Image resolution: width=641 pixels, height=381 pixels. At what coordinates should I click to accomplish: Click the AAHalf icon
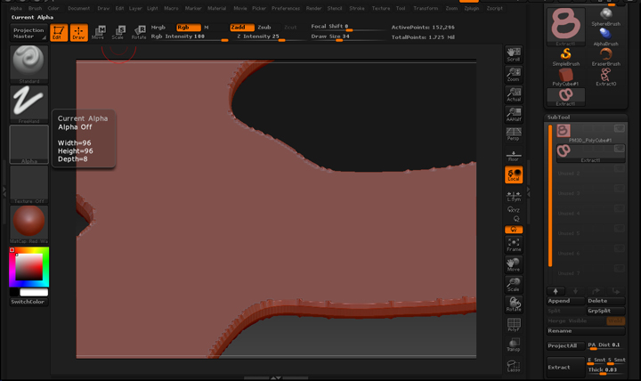click(x=514, y=115)
